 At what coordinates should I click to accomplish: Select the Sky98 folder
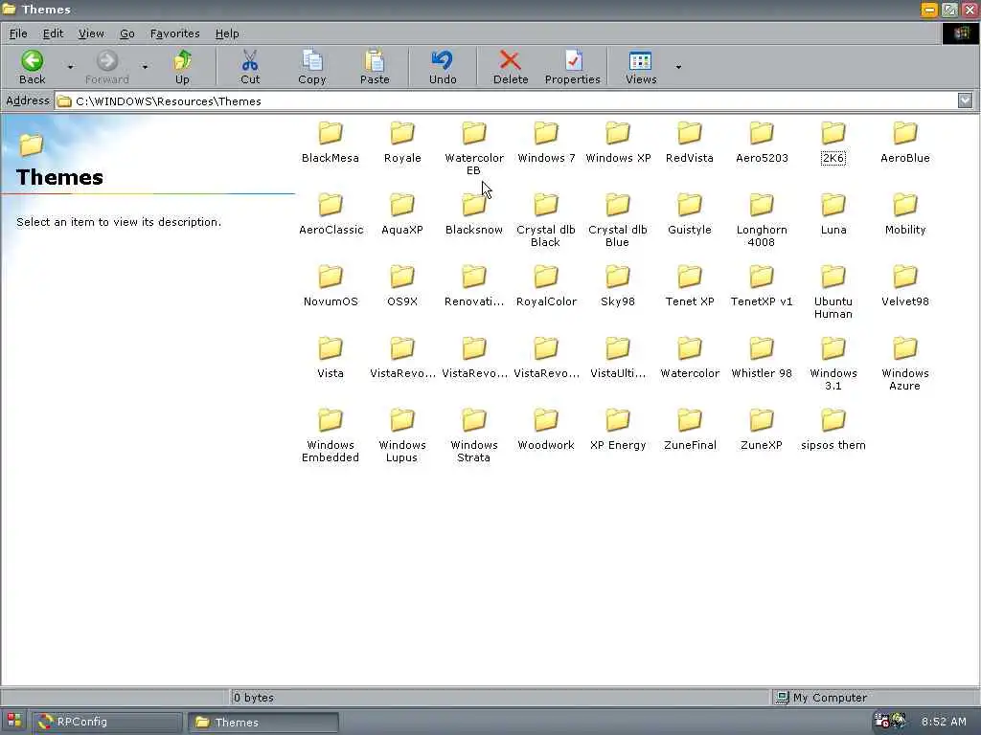tap(618, 286)
